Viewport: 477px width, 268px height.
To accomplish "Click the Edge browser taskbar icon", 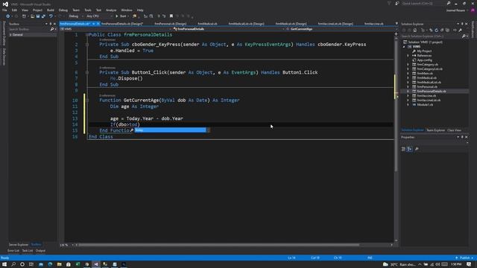I will (50, 264).
